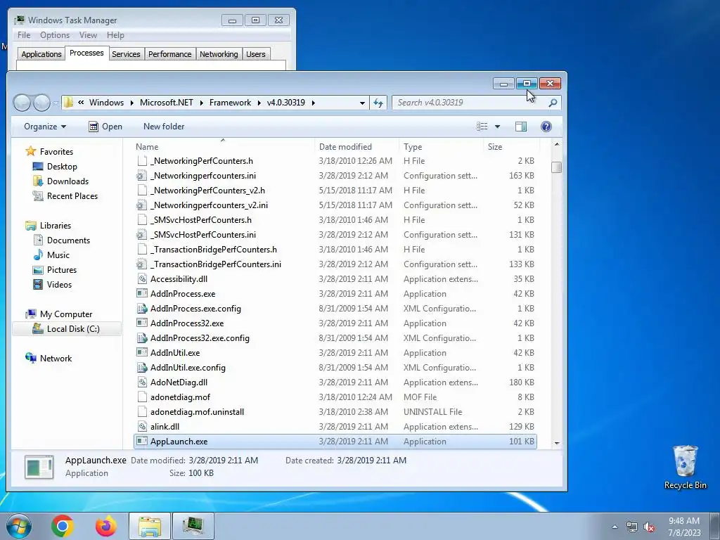The width and height of the screenshot is (720, 540).
Task: Click the scrollbar down arrow in file list
Action: point(557,443)
